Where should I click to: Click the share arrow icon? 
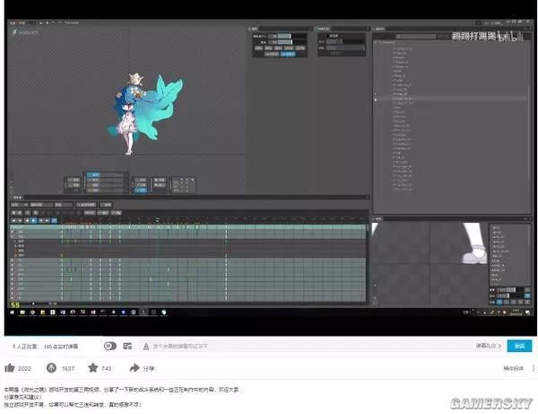(x=134, y=368)
